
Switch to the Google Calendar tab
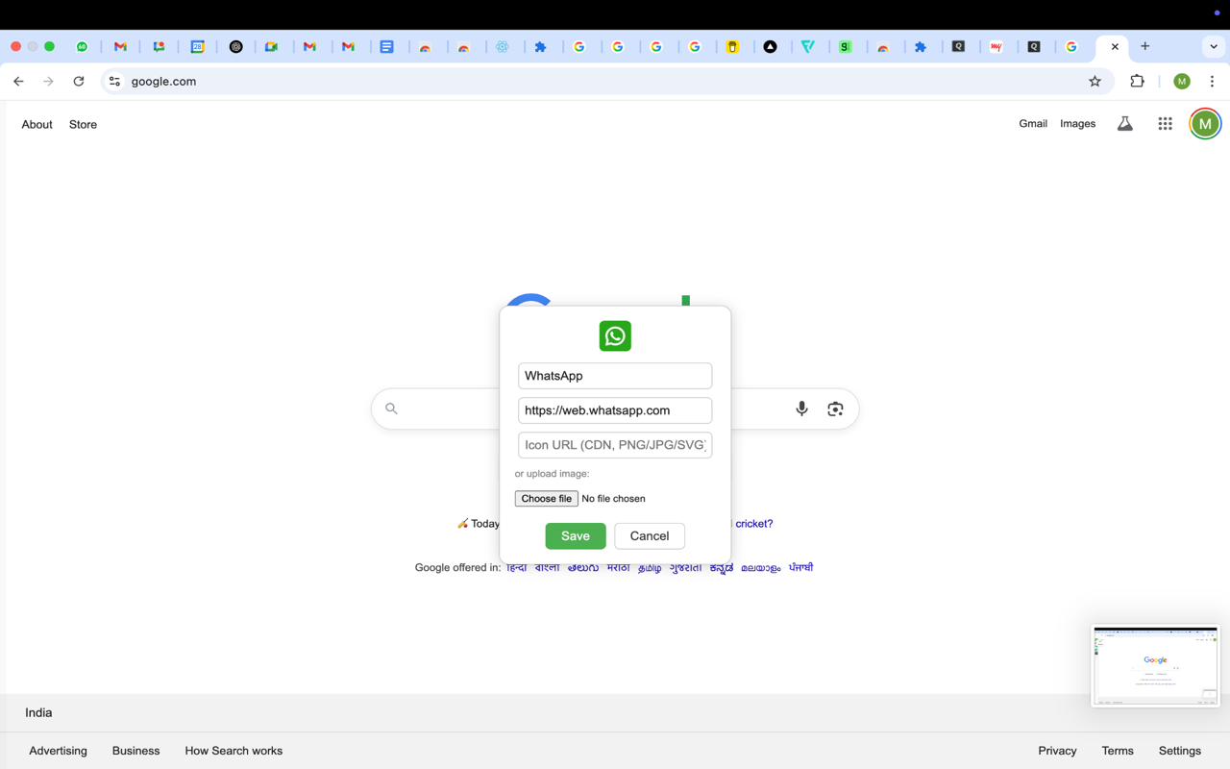[x=197, y=46]
